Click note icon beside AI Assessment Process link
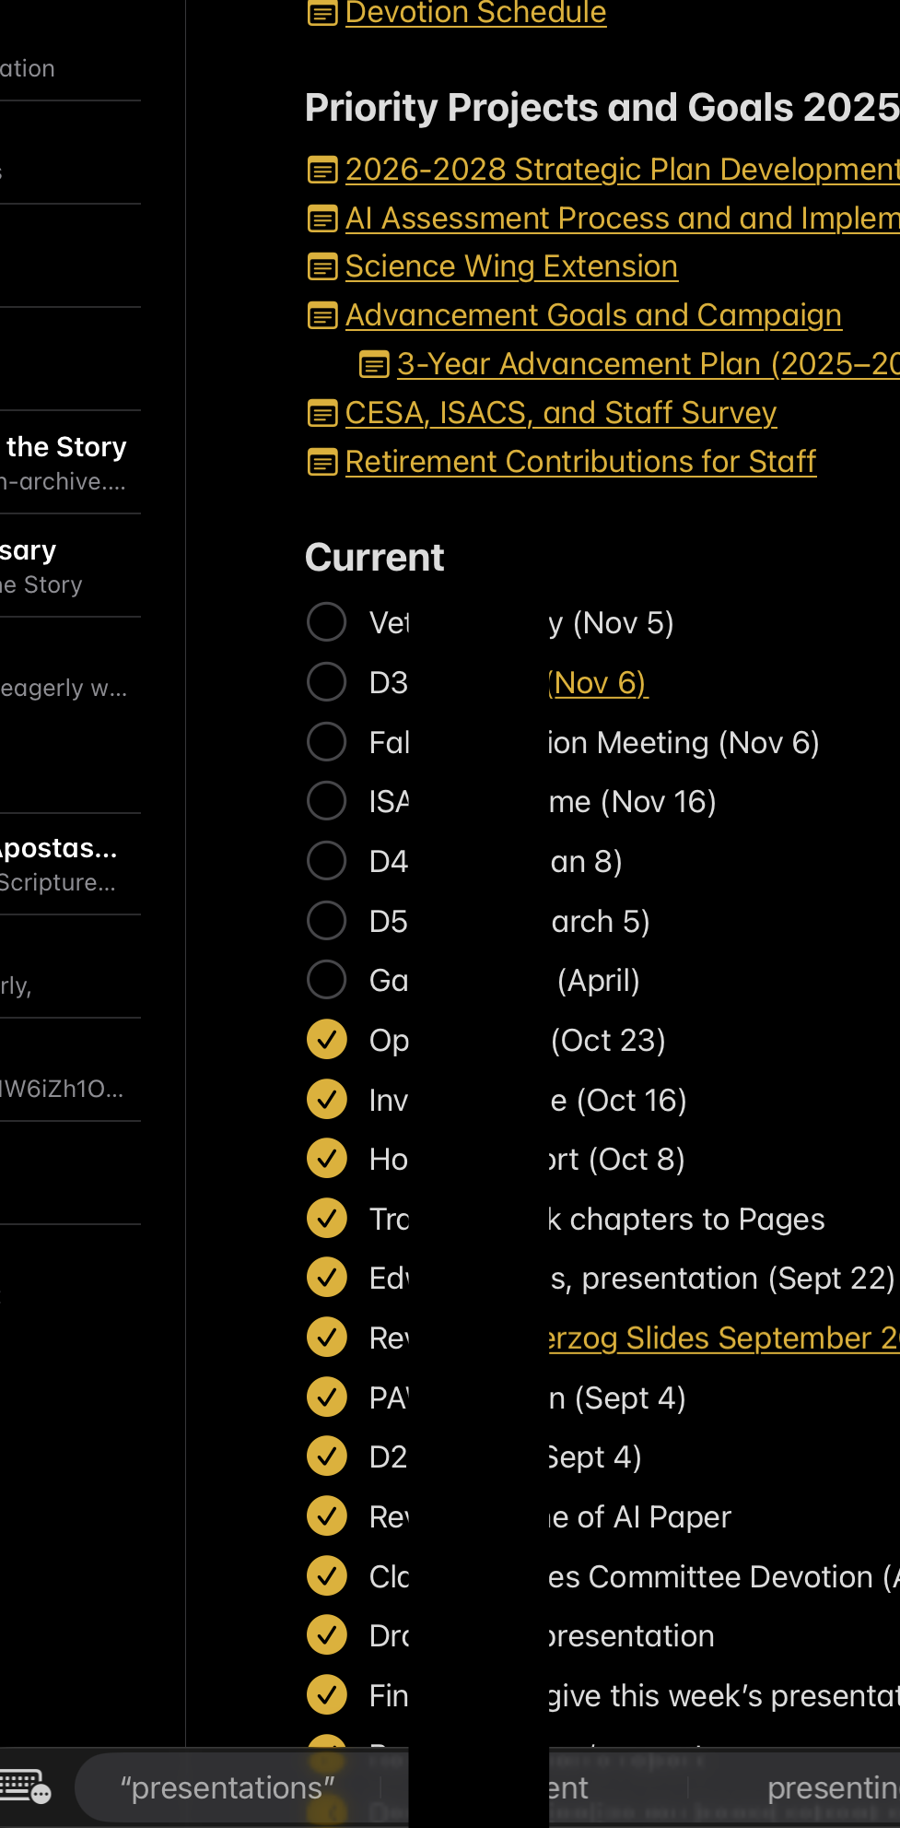The image size is (900, 1828). [321, 219]
